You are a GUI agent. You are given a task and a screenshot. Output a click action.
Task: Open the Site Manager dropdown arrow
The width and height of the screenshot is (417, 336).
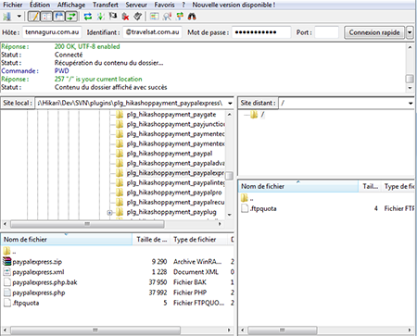19,17
